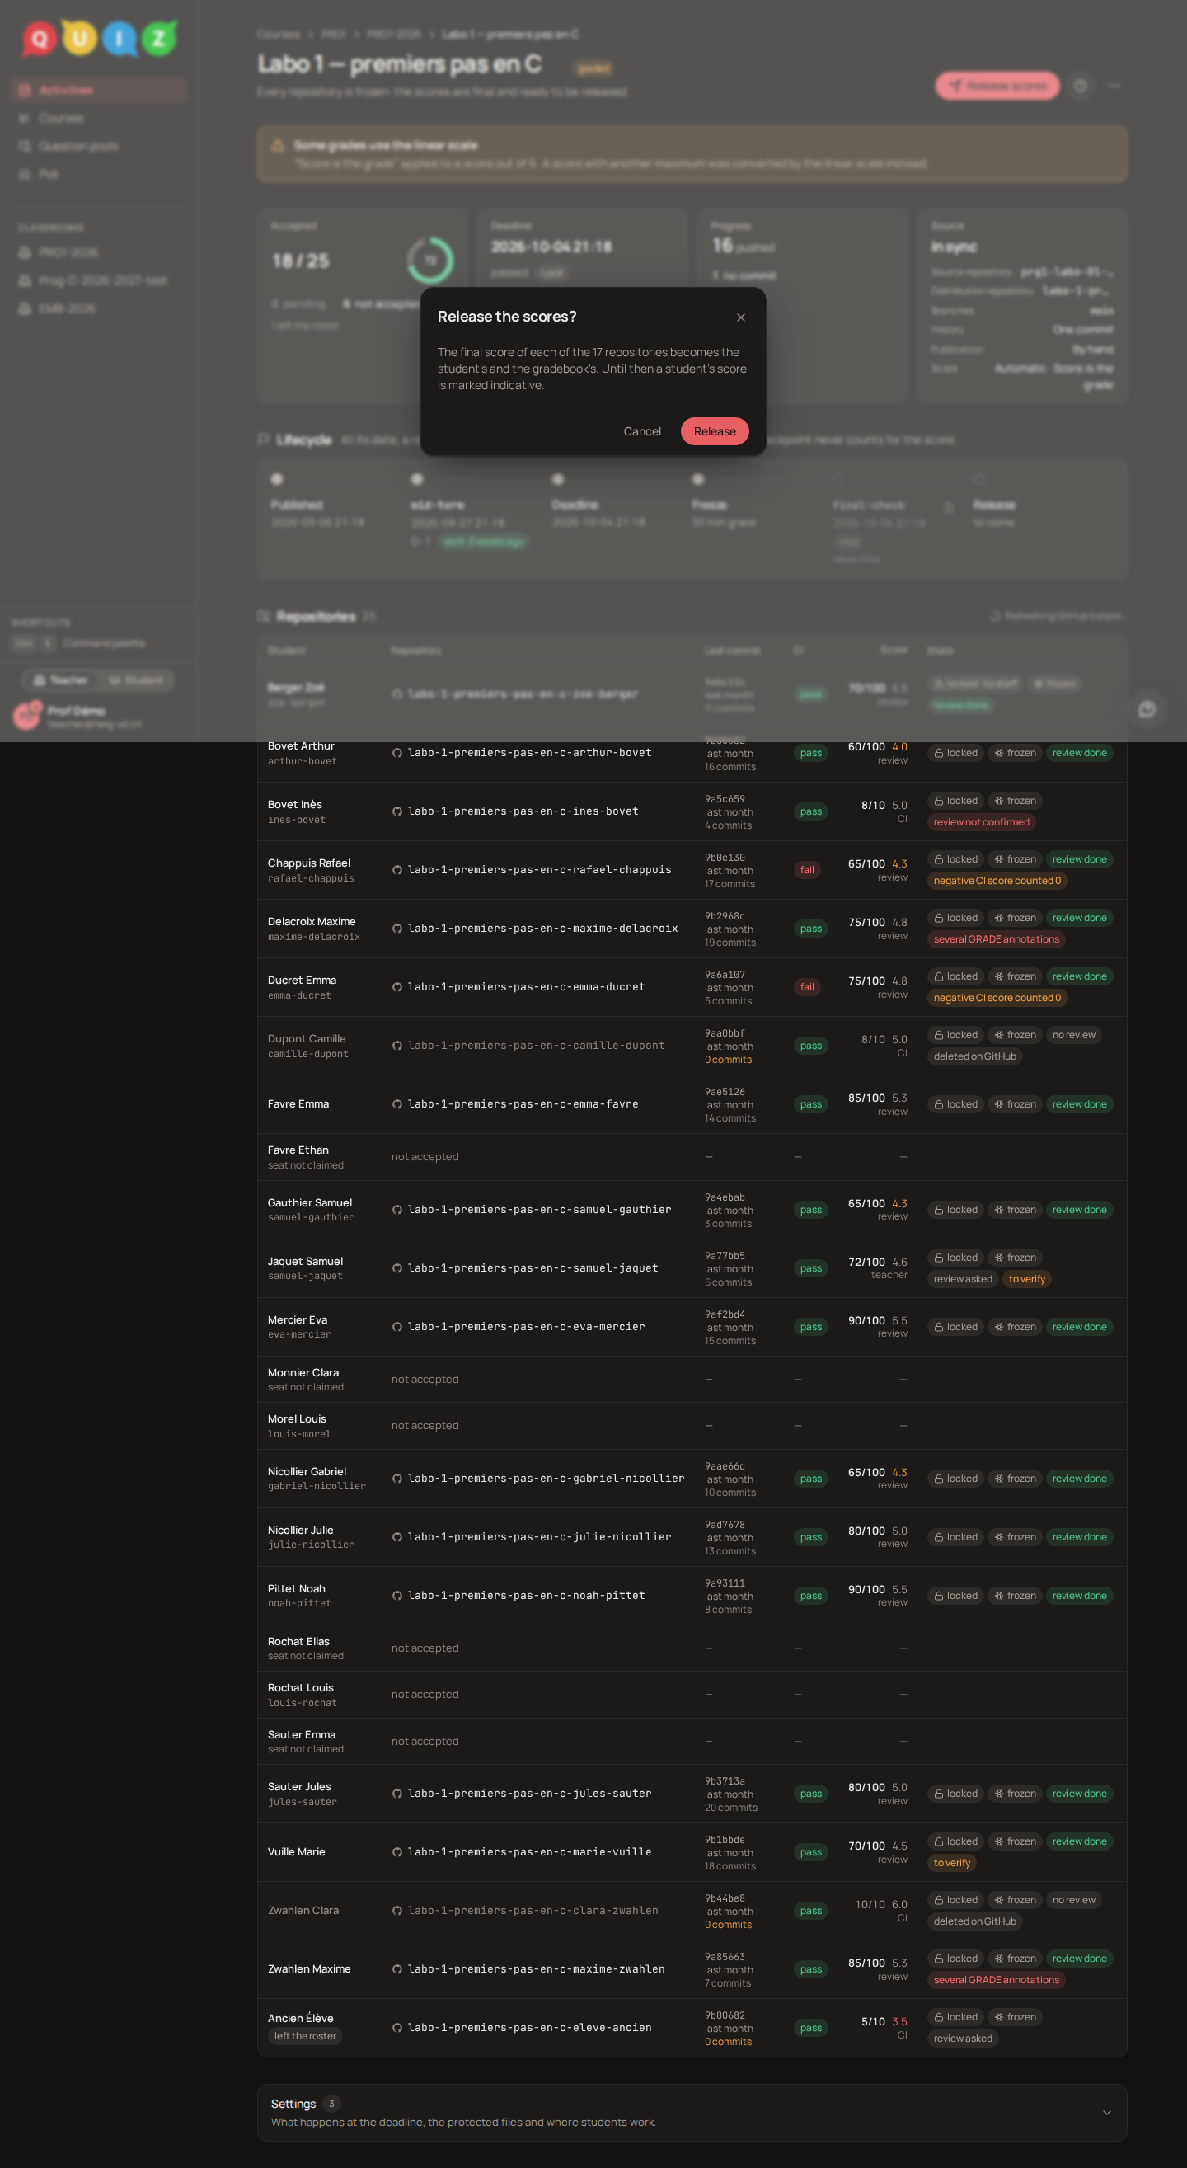Click lock icon in Favre Emma's locked chip
The width and height of the screenshot is (1187, 2168).
tap(939, 1104)
